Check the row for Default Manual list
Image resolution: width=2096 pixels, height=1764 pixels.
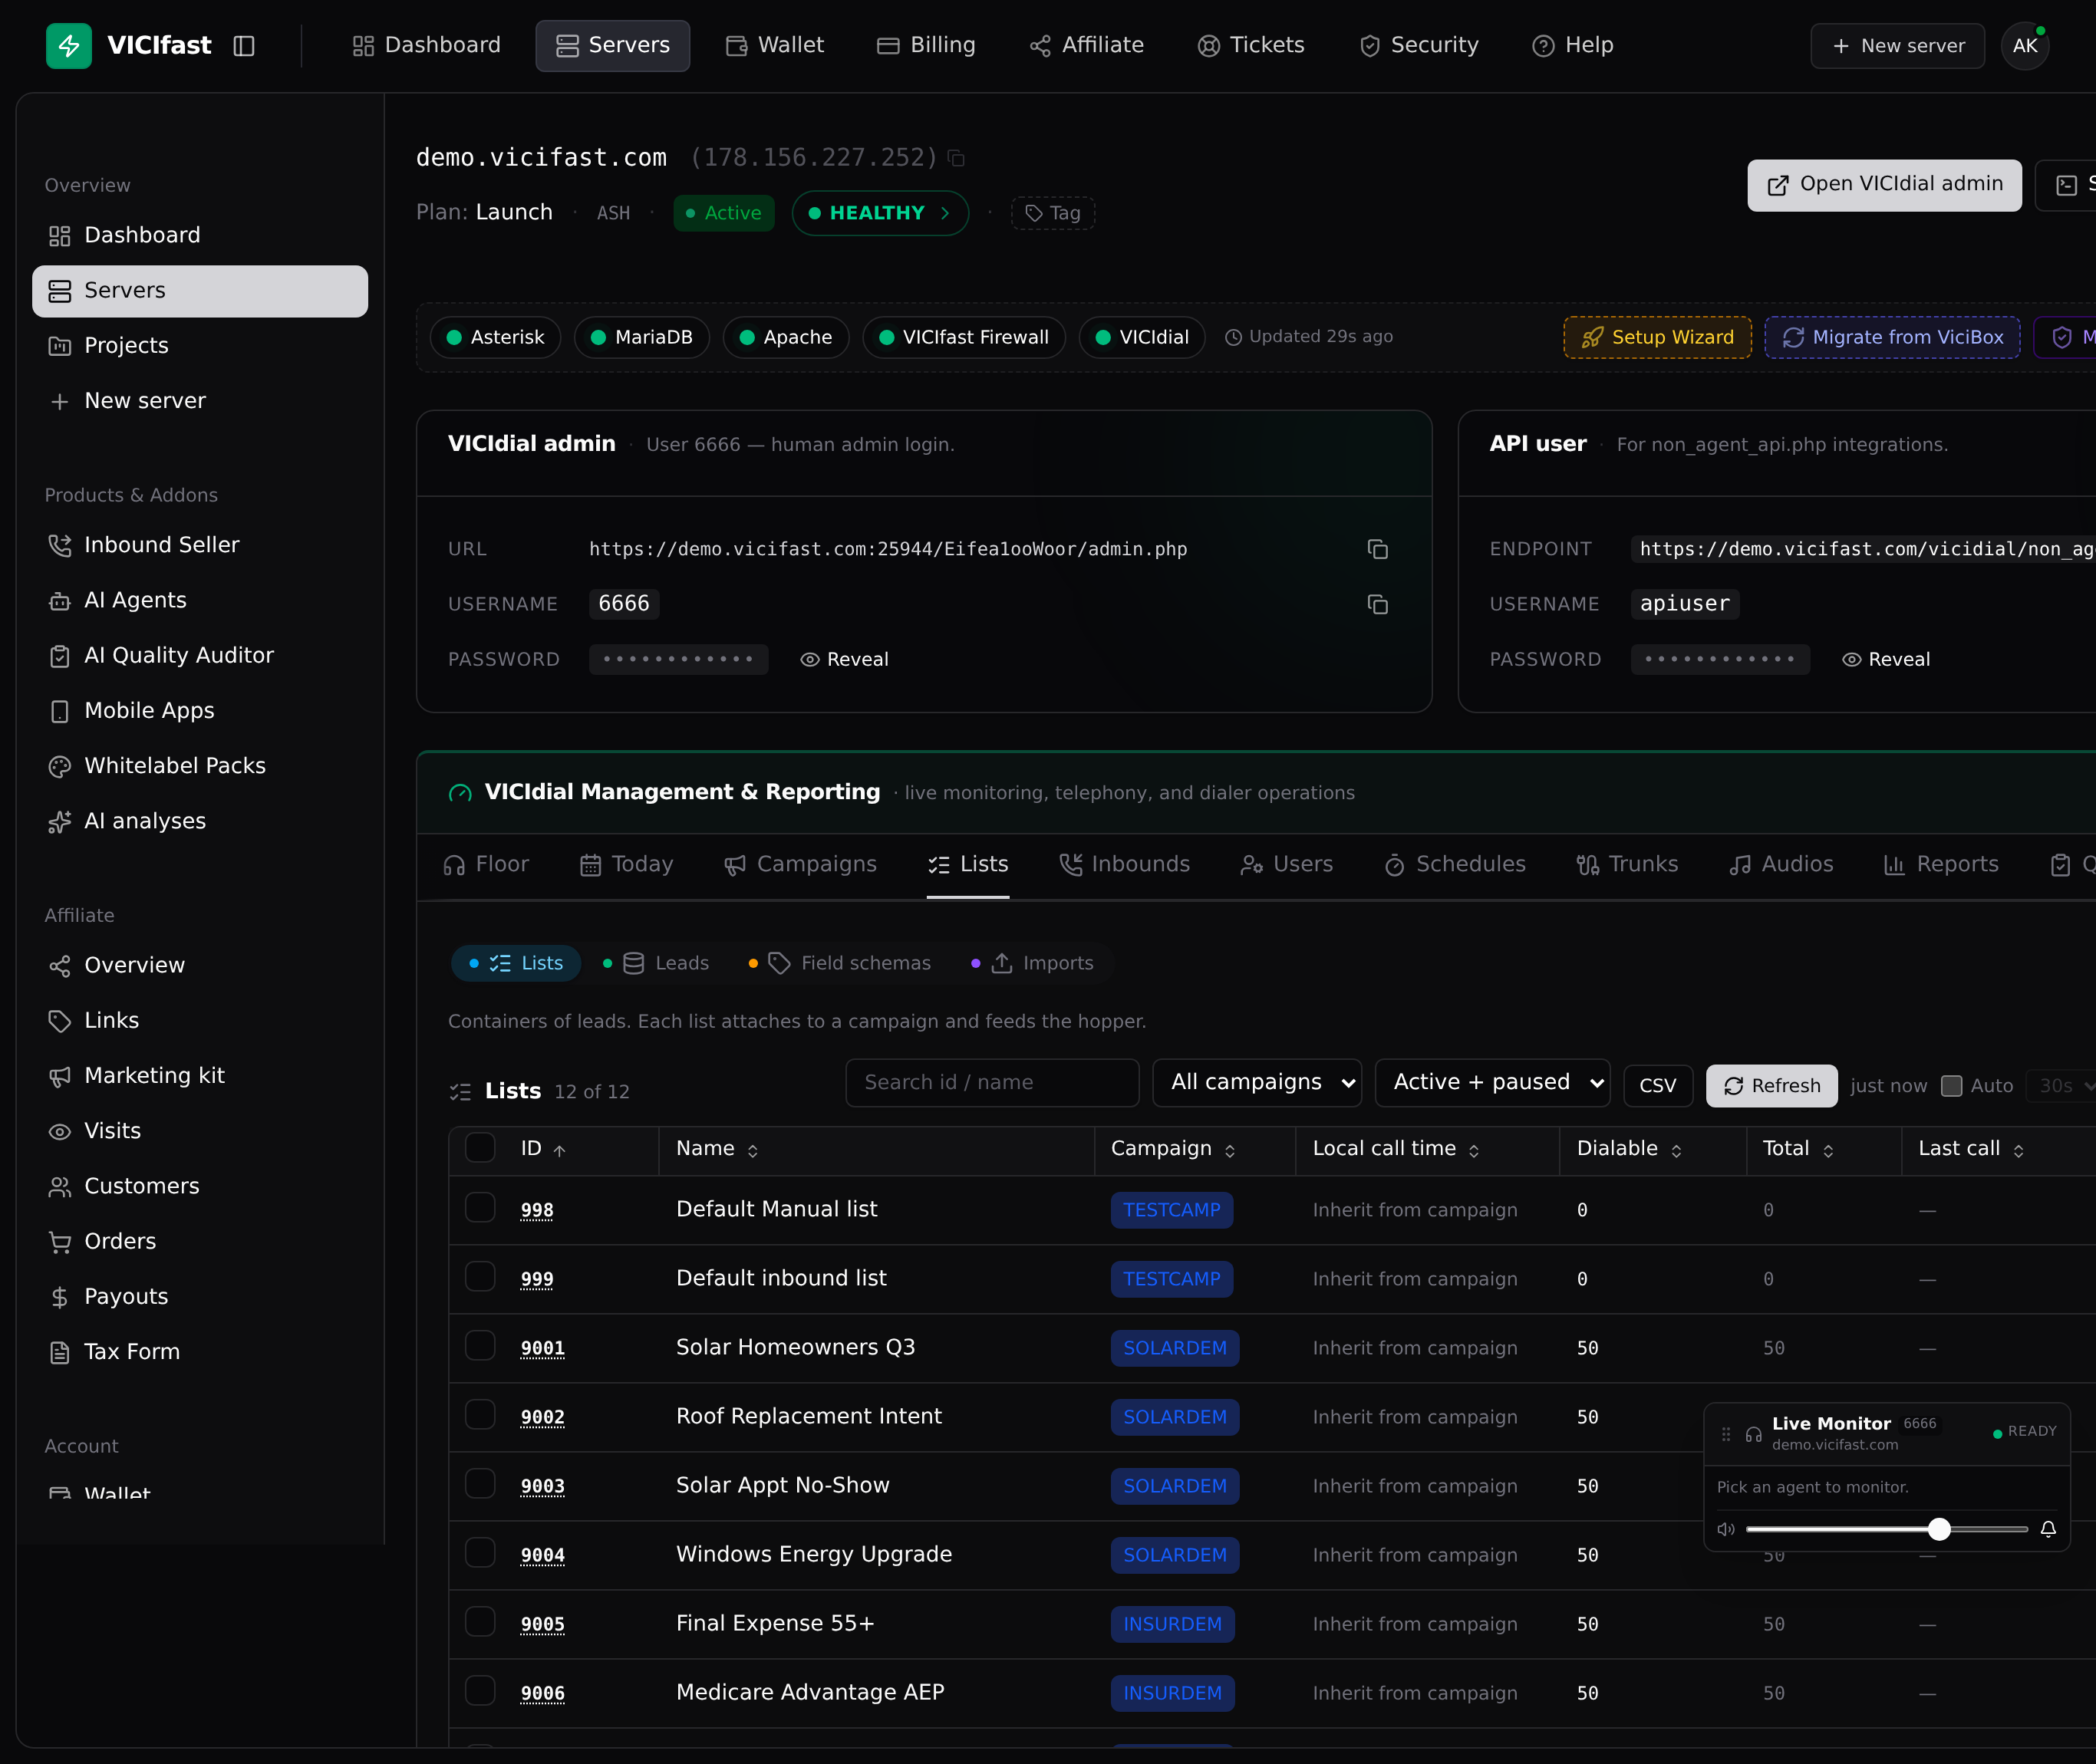480,1208
